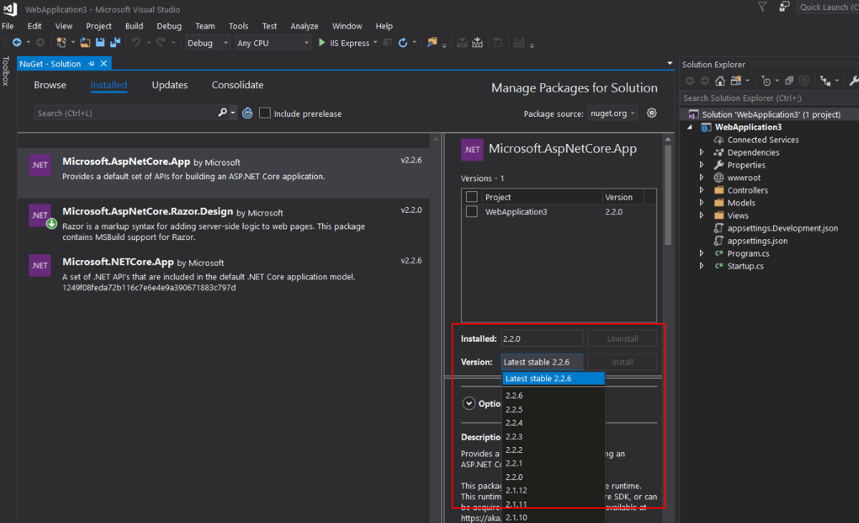
Task: Click the notifications flag icon
Action: click(x=762, y=6)
